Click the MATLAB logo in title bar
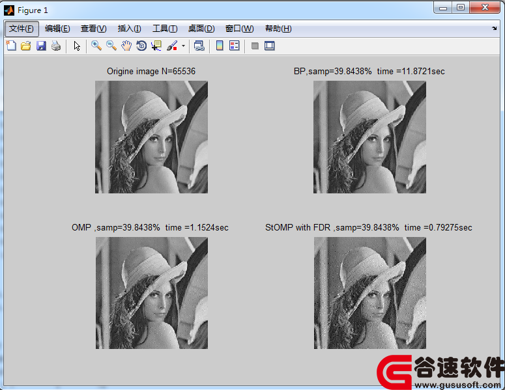Image resolution: width=505 pixels, height=390 pixels. (x=9, y=10)
